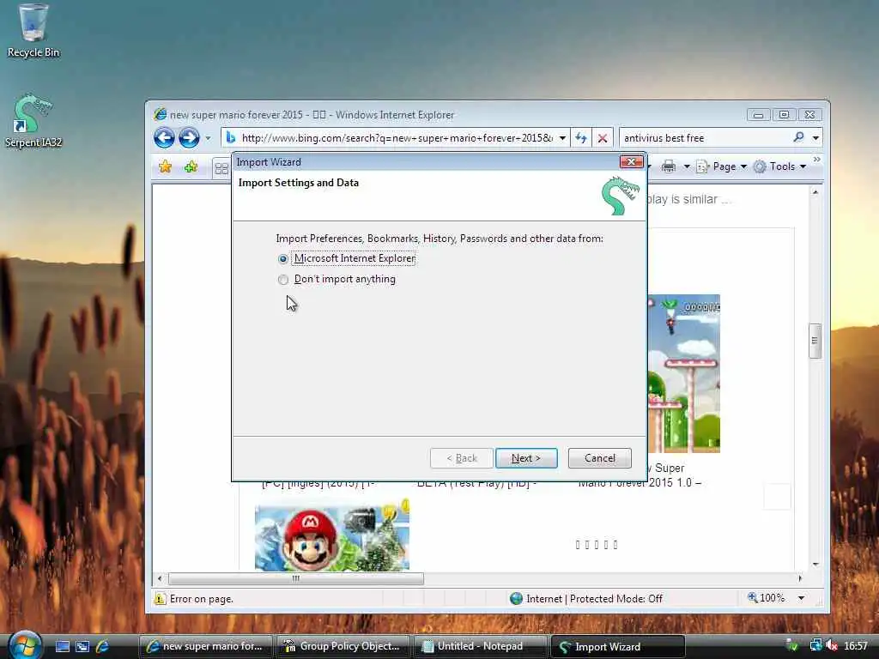879x659 pixels.
Task: Expand the toolbar overflow chevron
Action: coord(817,160)
